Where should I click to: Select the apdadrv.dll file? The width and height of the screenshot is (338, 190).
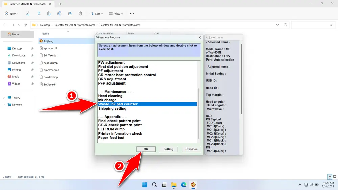click(50, 48)
